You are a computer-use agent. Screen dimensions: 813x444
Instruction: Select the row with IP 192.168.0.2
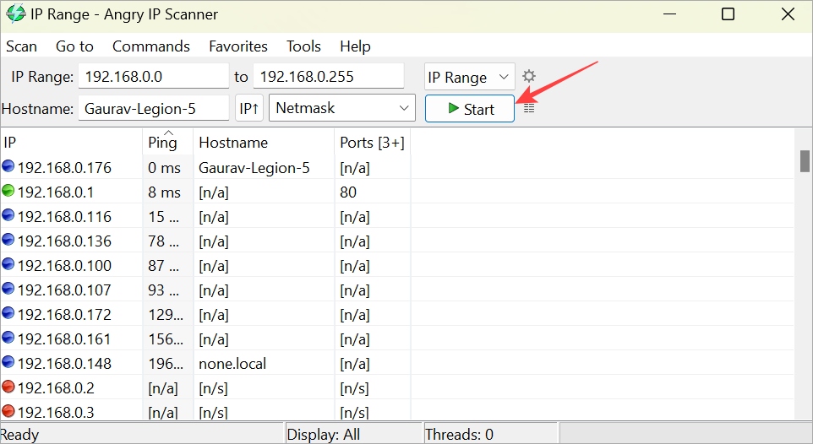(397, 387)
